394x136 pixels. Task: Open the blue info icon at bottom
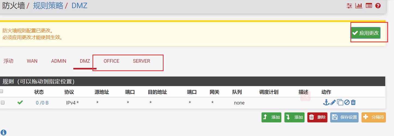point(3,132)
